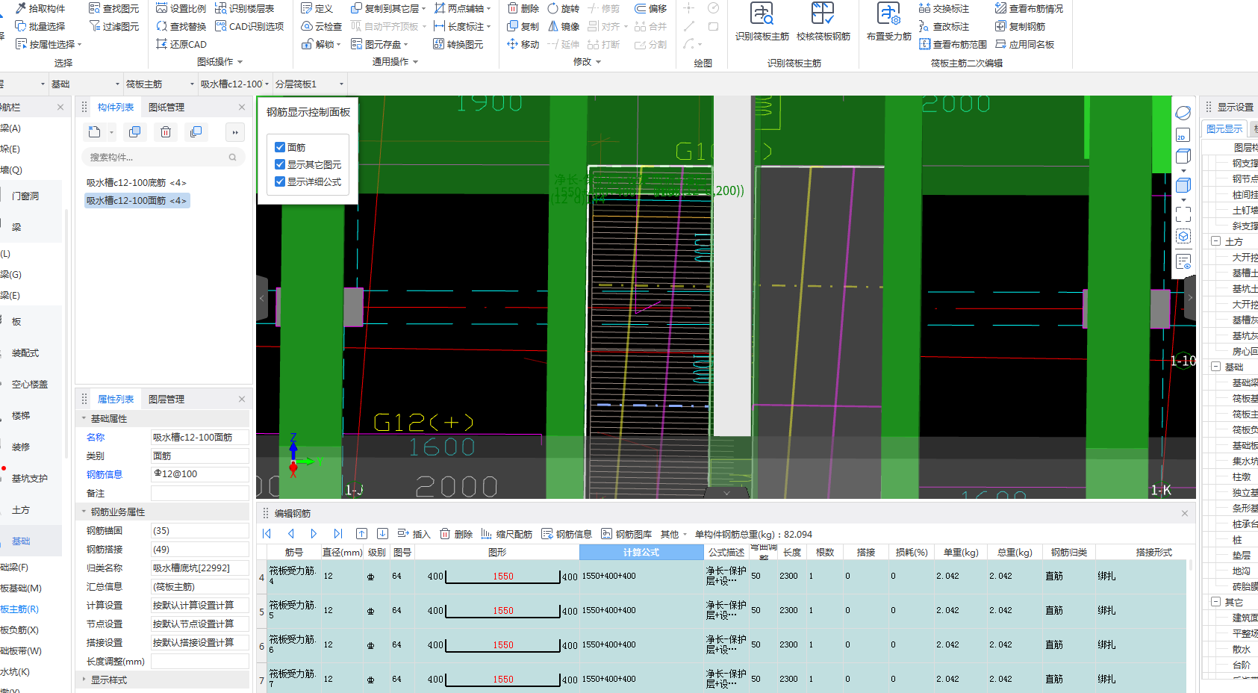The image size is (1258, 693).
Task: Switch to the 图纸管理 tab
Action: point(166,108)
